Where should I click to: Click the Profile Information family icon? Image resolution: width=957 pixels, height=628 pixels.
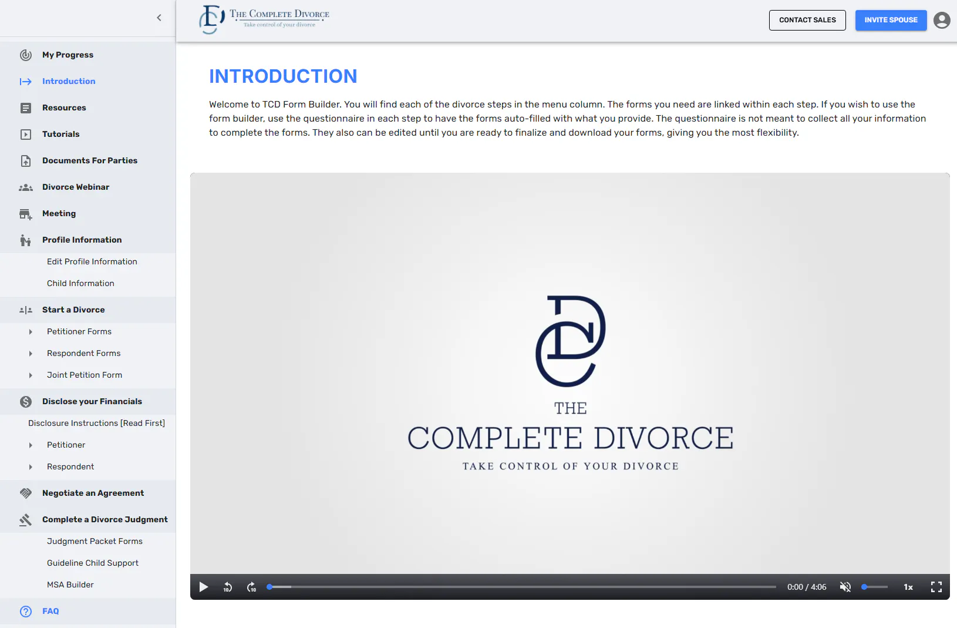pos(26,240)
